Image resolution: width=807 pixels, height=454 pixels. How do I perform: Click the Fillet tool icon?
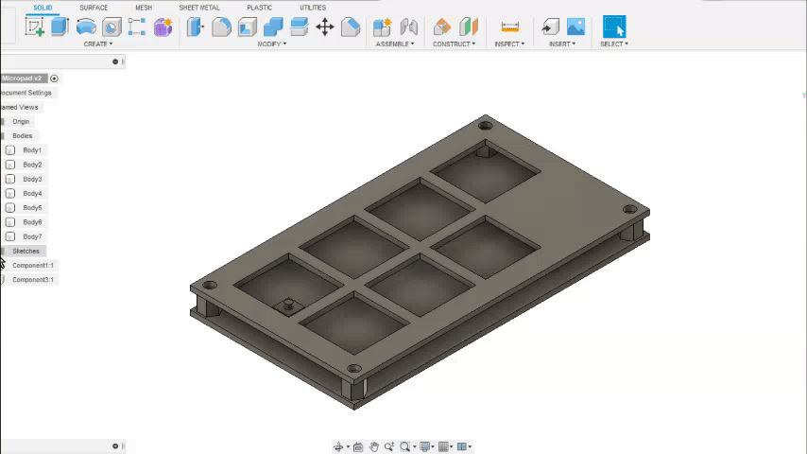point(221,27)
